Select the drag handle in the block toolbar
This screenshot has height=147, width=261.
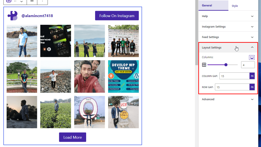15,1
